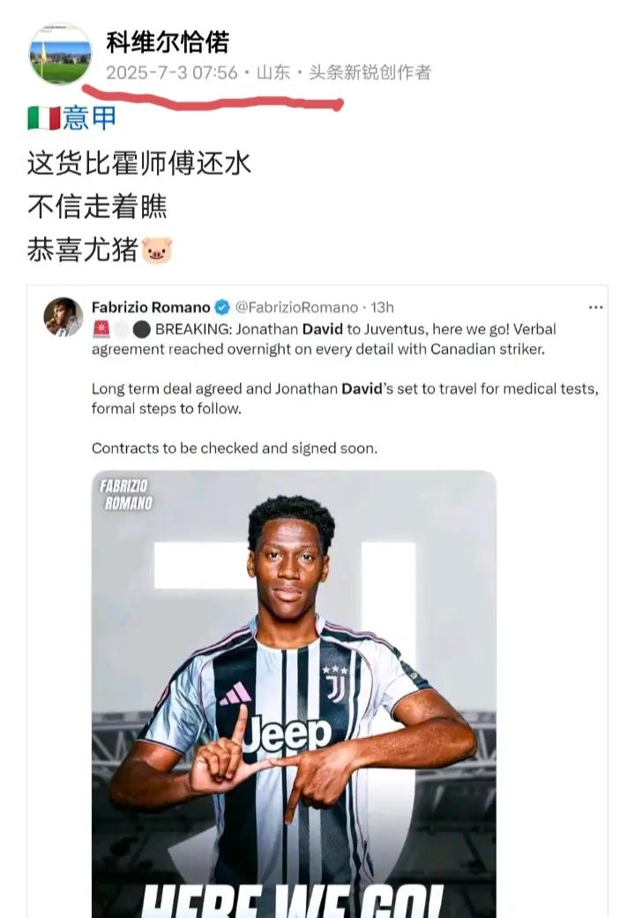
Task: Click the post date 2025-7-3 07:56
Action: (172, 72)
